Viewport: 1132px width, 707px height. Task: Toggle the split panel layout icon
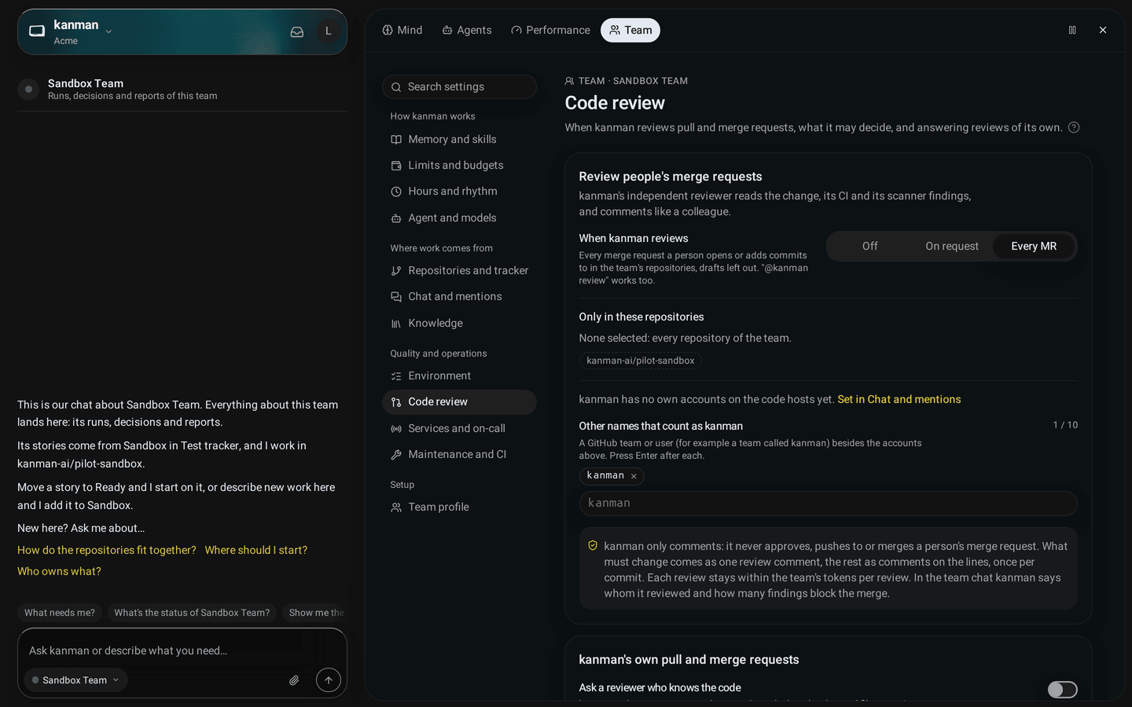tap(1072, 30)
